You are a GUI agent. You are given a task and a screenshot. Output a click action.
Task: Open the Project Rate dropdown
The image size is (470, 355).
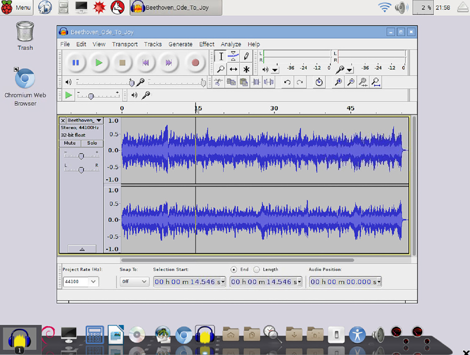click(93, 281)
